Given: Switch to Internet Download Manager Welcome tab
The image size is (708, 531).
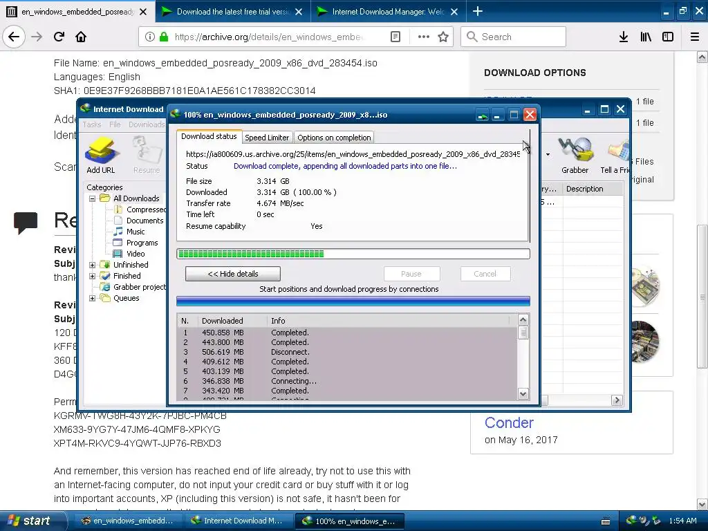Looking at the screenshot, I should pos(389,12).
